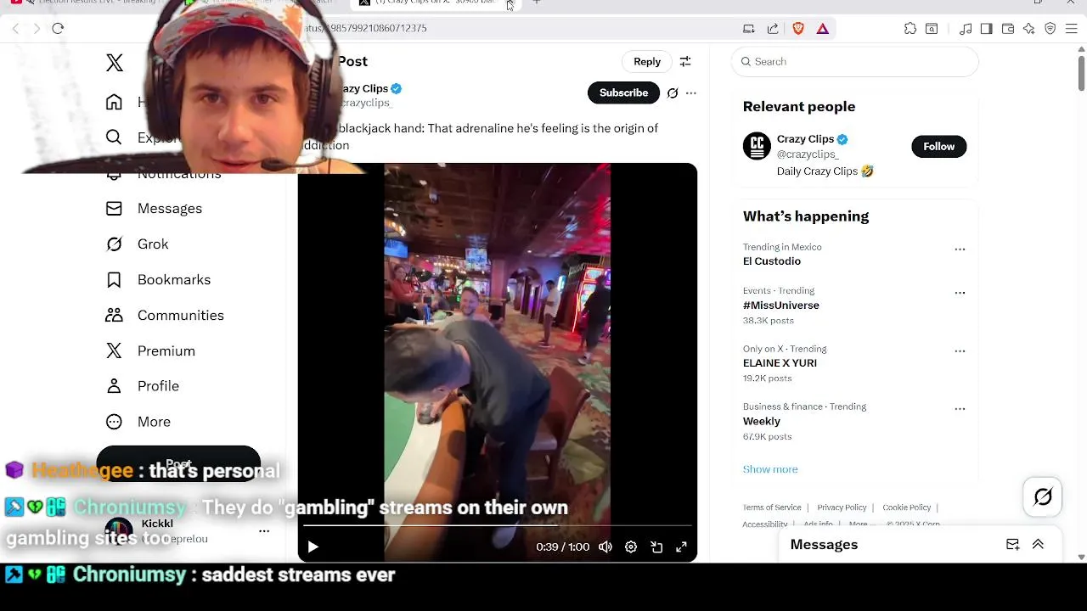Open Leo AI sparkle icon
The height and width of the screenshot is (611, 1087).
[x=1029, y=29]
